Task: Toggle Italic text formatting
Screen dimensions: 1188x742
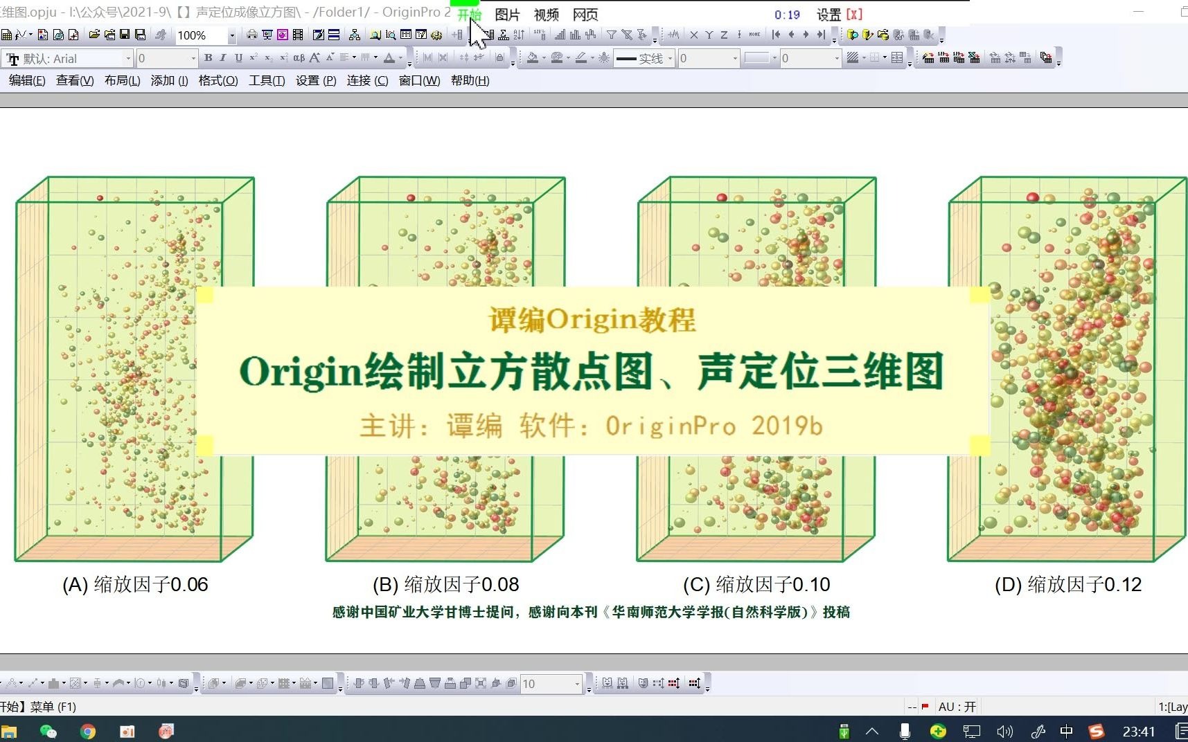Action: 223,58
